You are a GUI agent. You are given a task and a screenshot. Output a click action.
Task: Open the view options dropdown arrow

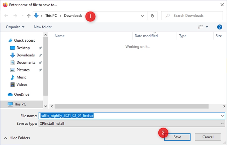(x=207, y=27)
